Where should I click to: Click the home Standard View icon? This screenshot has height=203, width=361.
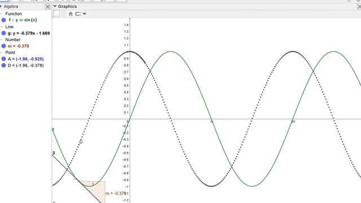tap(71, 14)
